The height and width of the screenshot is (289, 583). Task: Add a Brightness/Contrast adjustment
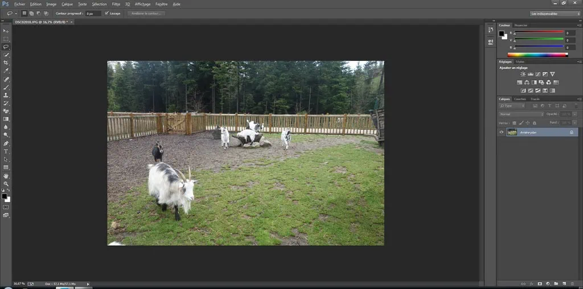[x=523, y=74]
